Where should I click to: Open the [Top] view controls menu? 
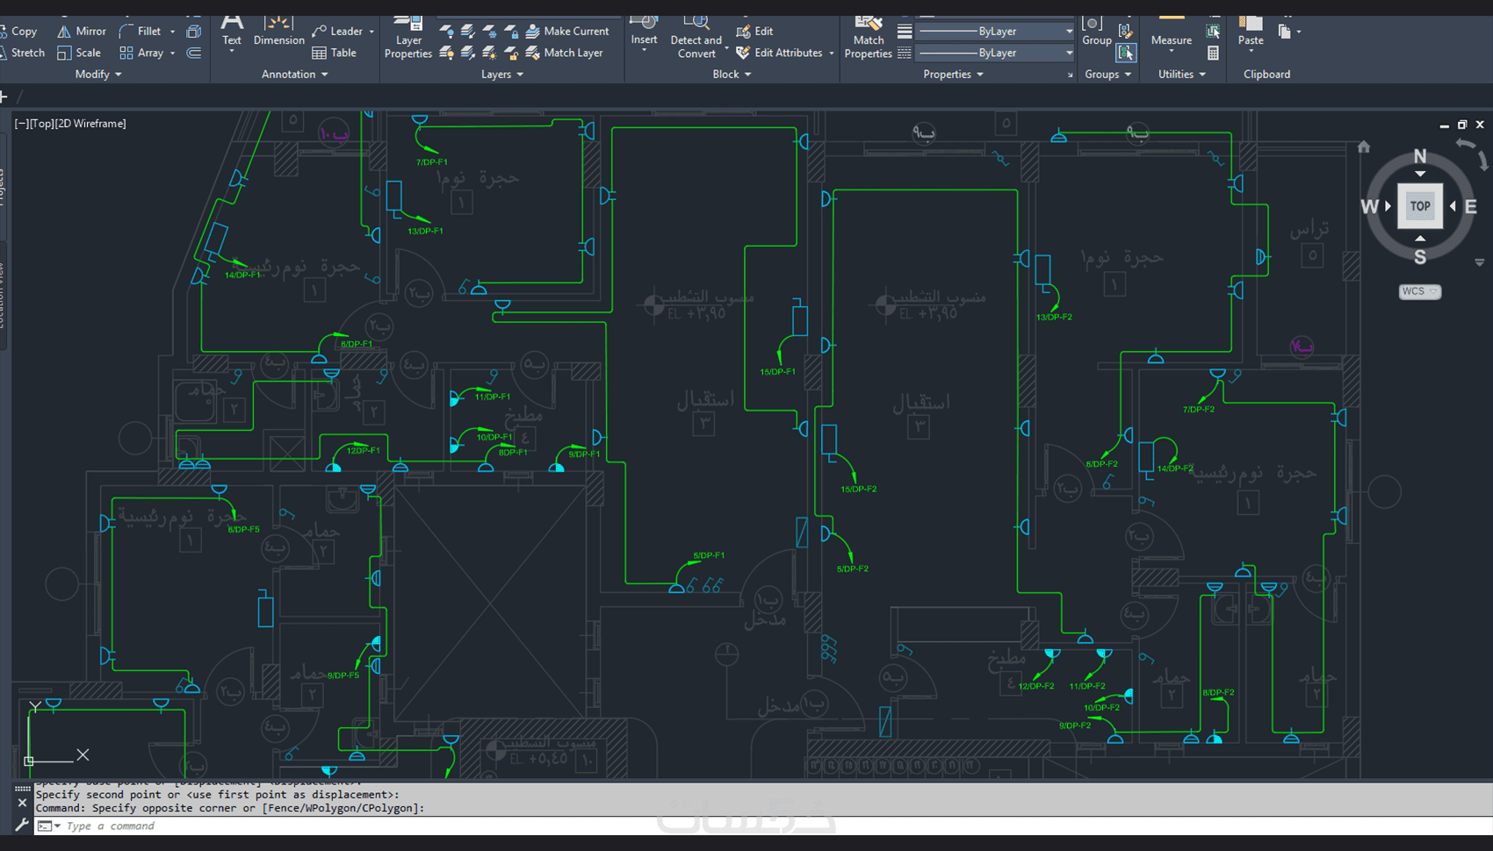(x=40, y=124)
